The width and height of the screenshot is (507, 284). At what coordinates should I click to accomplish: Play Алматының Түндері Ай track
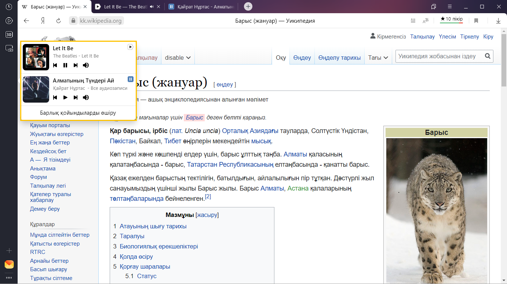coord(65,97)
